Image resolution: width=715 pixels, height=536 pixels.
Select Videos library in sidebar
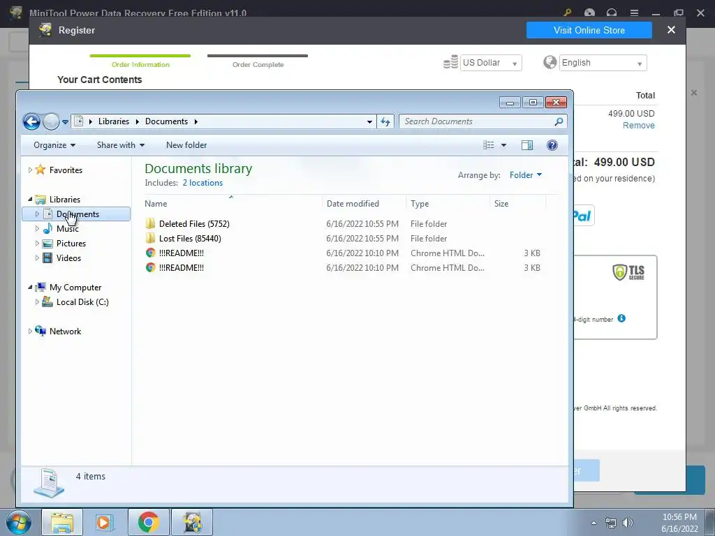[68, 258]
